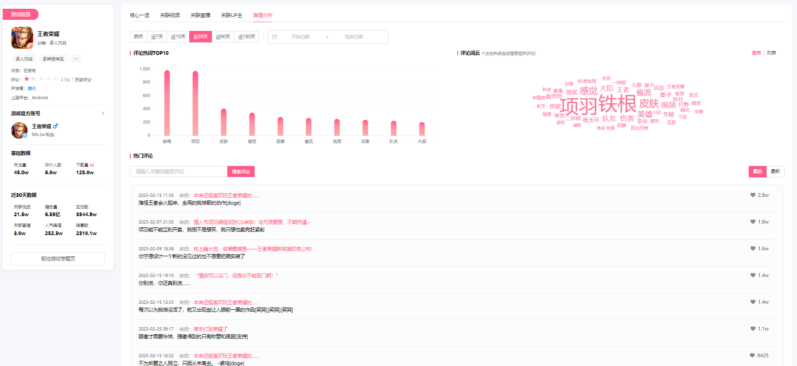This screenshot has height=366, width=797.
Task: Expand the 游戏官方账号 section arrow
Action: click(x=103, y=113)
